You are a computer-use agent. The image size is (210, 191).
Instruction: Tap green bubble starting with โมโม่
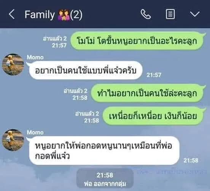pyautogui.click(x=137, y=41)
